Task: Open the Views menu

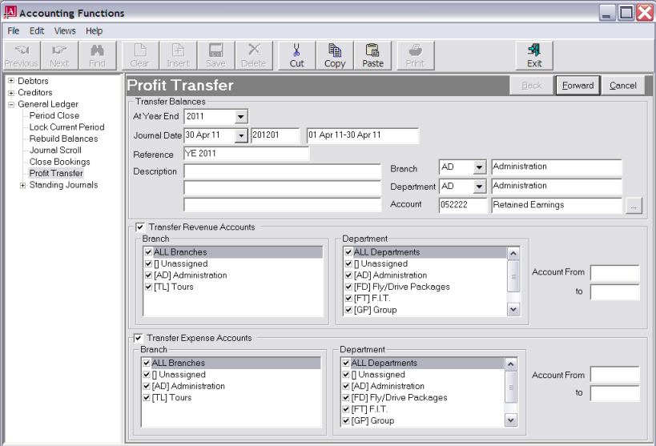Action: [65, 31]
